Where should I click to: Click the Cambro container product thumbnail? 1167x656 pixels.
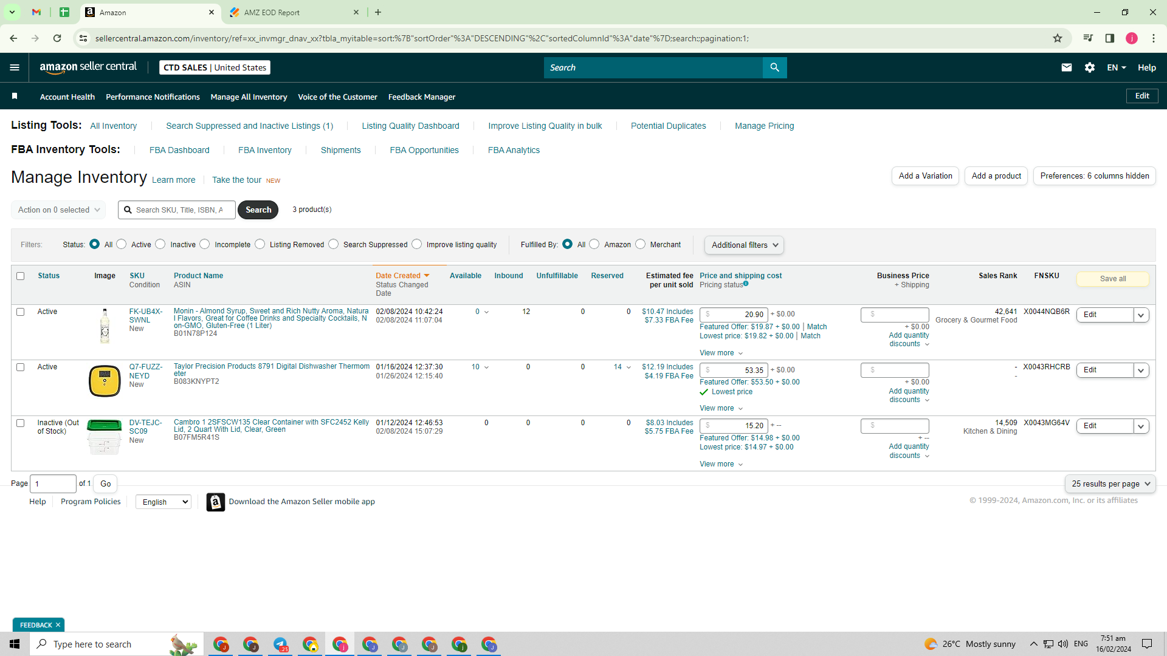tap(105, 437)
